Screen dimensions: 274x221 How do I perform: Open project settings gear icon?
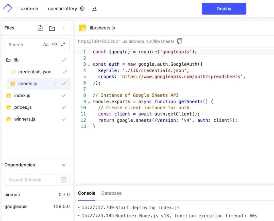coord(82,9)
